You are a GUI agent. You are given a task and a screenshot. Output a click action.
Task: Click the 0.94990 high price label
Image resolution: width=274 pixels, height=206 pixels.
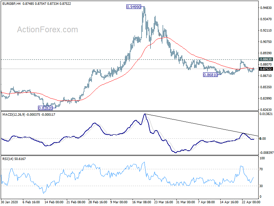[x=134, y=7]
